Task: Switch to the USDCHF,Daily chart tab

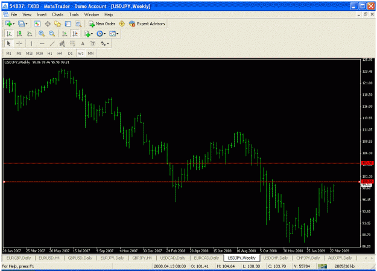Action: tap(276, 258)
